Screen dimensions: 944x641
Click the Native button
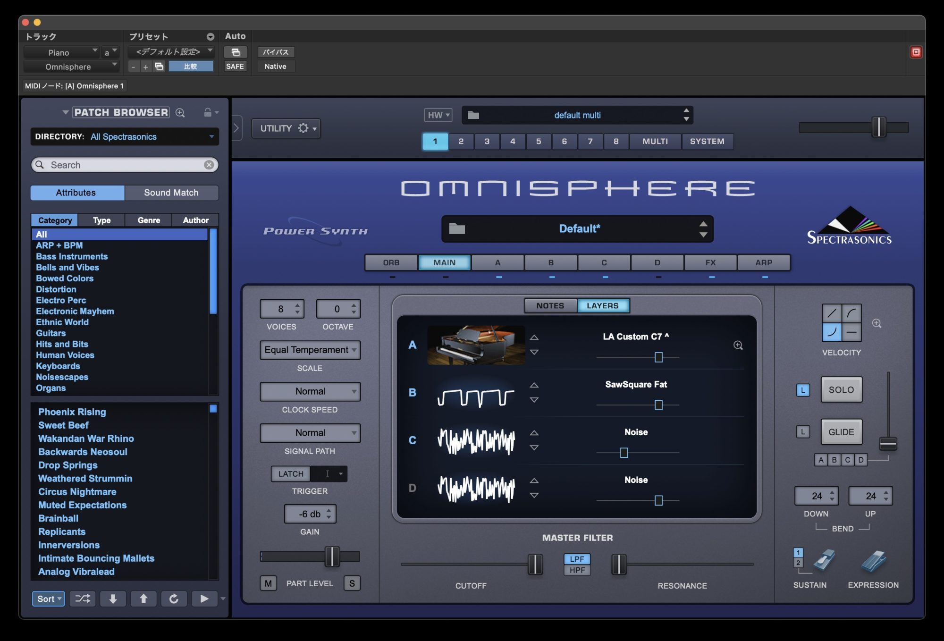(x=276, y=67)
